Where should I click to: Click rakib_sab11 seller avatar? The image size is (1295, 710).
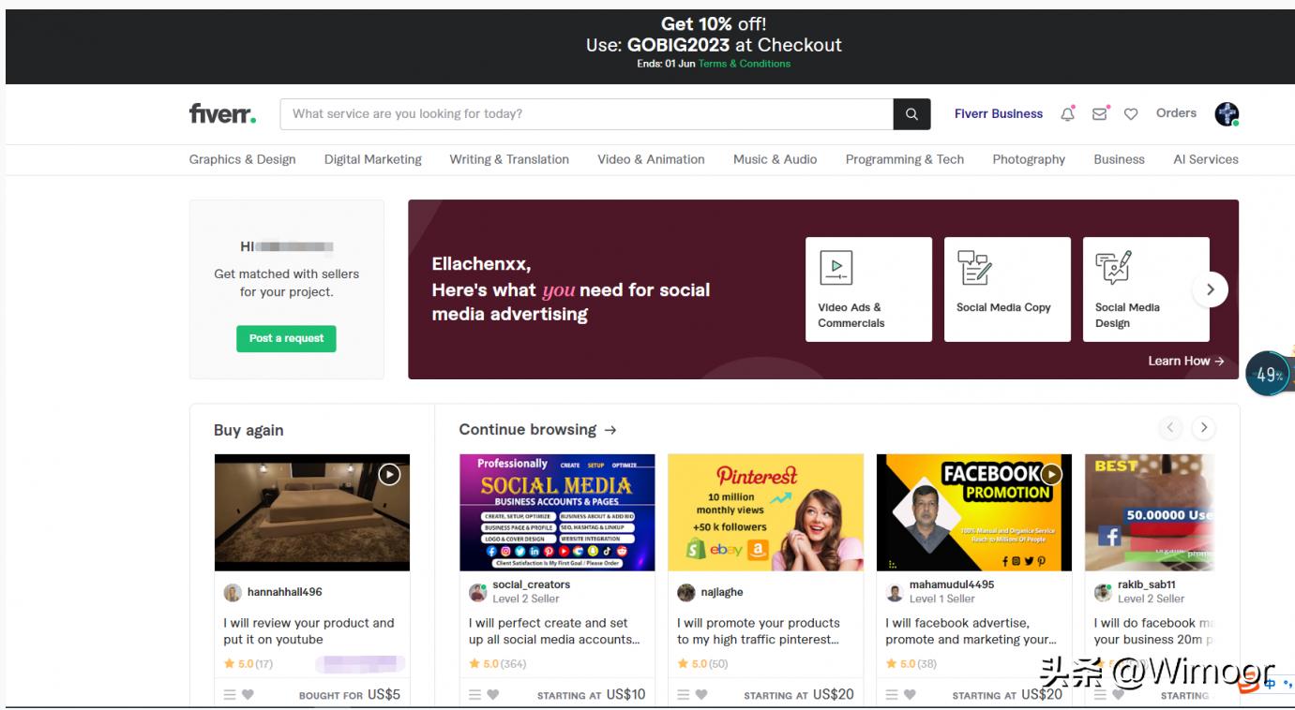pos(1103,592)
